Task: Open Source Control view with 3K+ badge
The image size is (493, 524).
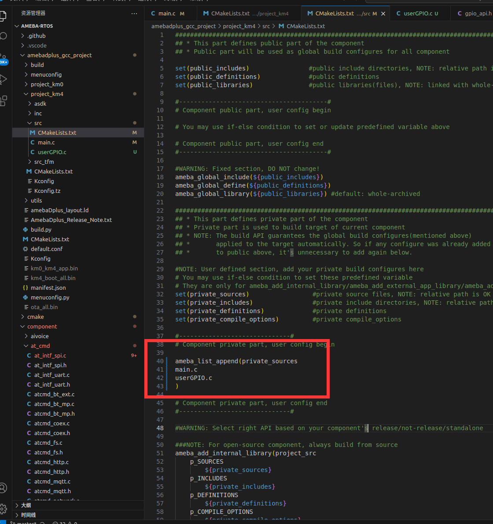Action: click(3, 59)
